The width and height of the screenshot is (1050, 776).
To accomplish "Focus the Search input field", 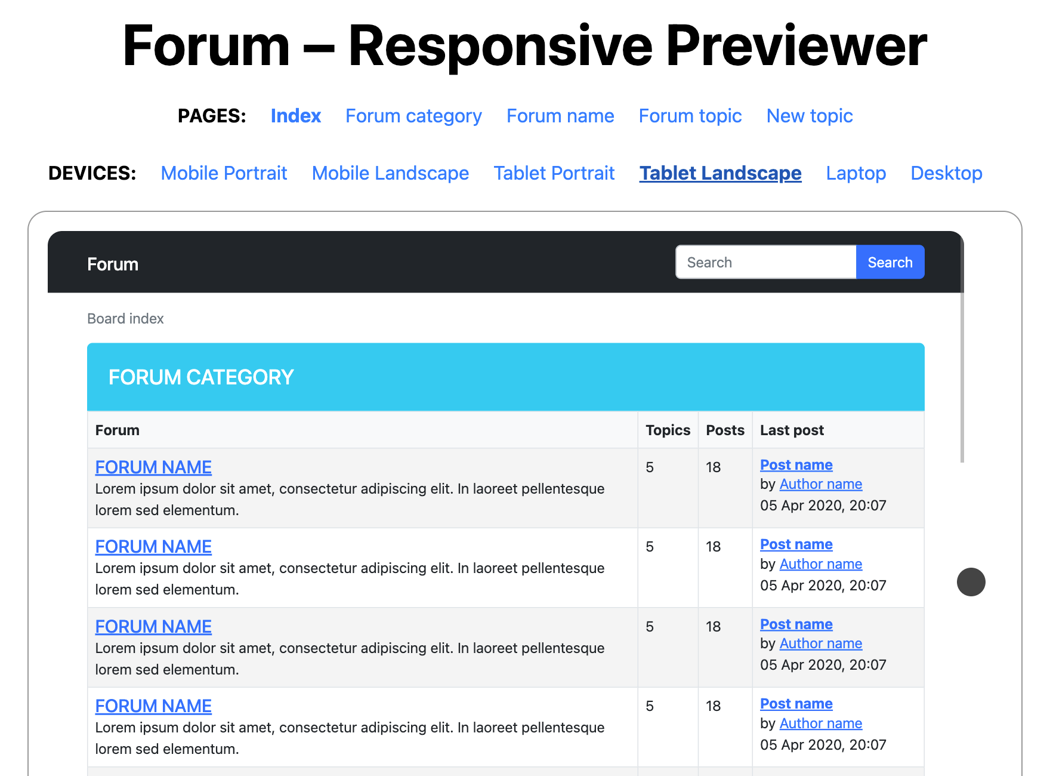I will pyautogui.click(x=766, y=262).
